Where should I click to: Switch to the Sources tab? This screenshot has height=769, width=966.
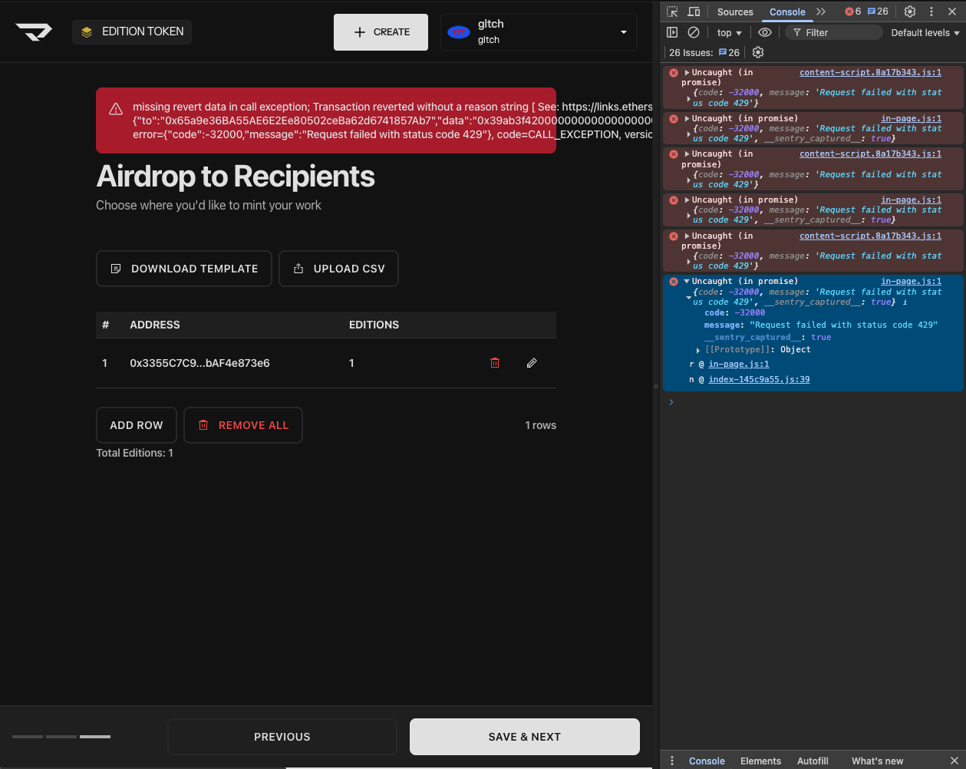point(735,12)
